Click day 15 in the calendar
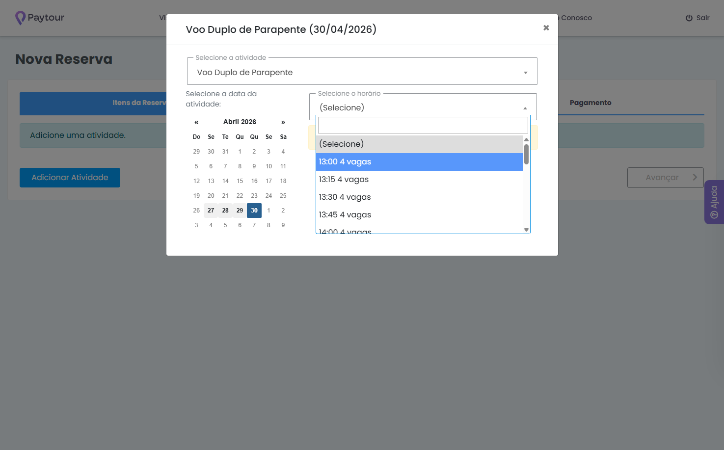 (240, 181)
